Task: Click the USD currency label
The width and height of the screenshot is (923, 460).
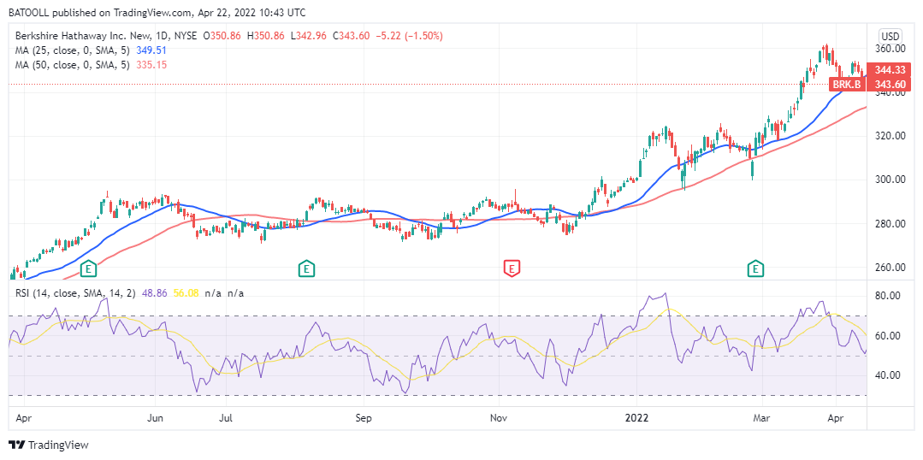Action: [890, 35]
